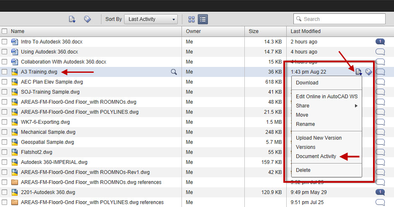Open comment bubble for A3 Training.dwg
Screen dimensions: 394x207
(x=380, y=72)
